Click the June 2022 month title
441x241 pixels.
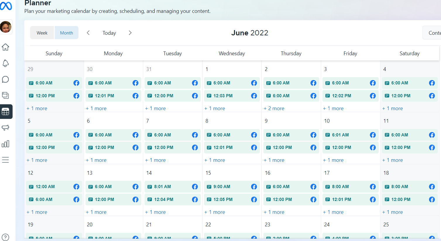click(250, 33)
